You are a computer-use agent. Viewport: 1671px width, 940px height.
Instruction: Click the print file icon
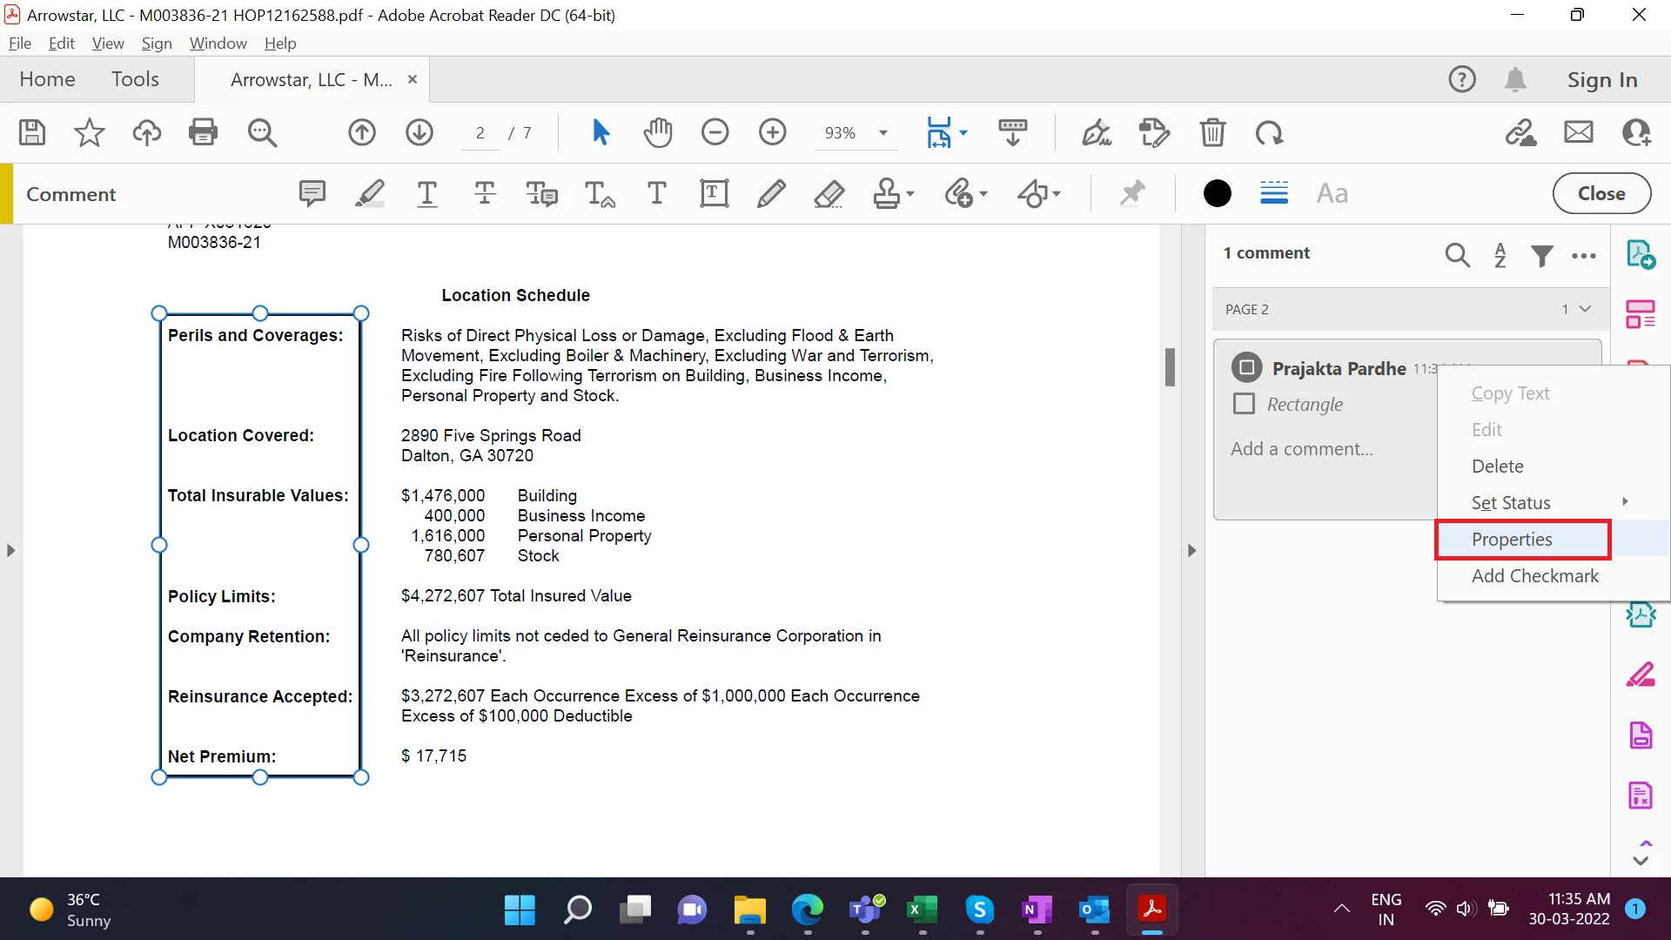point(203,132)
